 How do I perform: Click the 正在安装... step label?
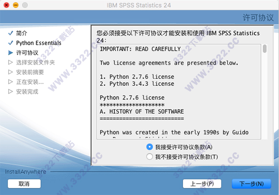(x=30, y=82)
